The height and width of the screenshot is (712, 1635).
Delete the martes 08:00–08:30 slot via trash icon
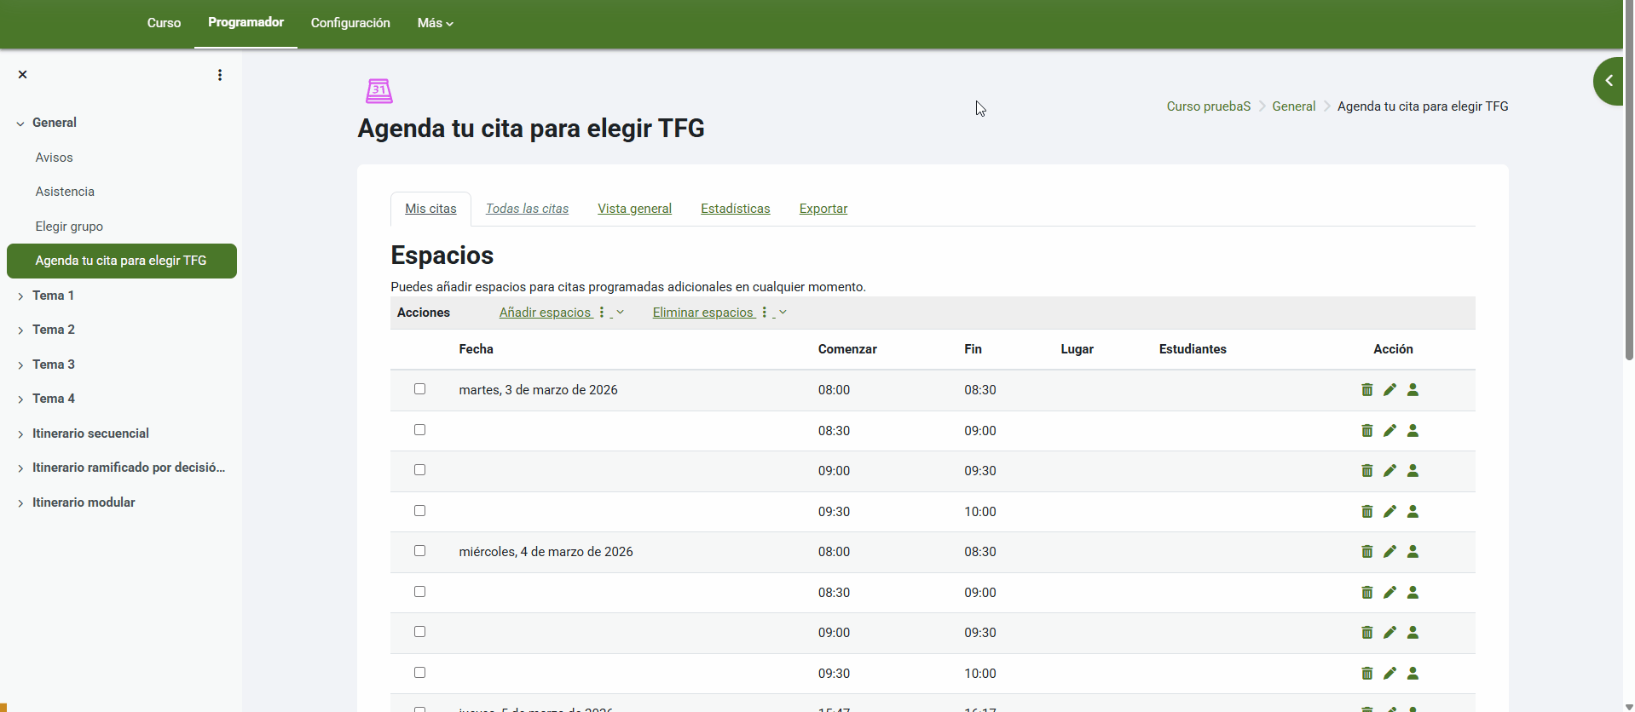(1366, 390)
